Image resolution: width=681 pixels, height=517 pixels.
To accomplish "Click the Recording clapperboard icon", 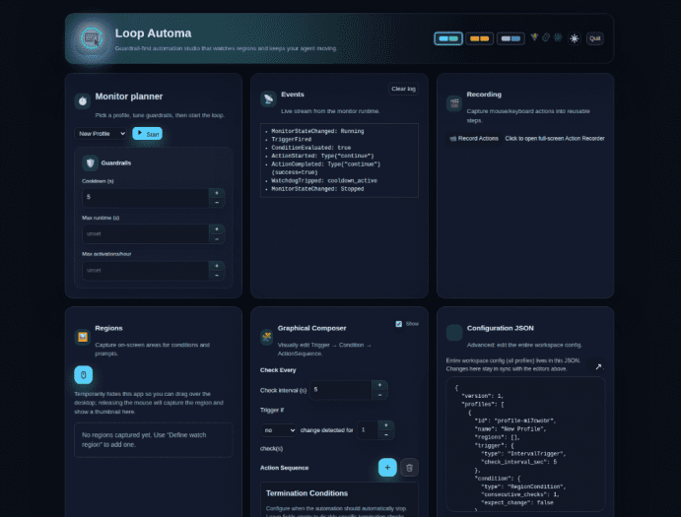I will [454, 103].
